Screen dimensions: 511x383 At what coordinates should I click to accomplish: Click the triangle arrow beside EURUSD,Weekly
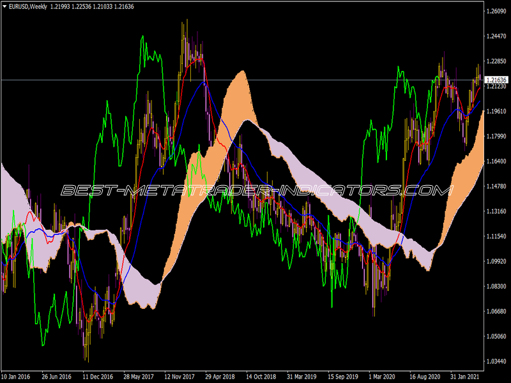click(x=4, y=6)
